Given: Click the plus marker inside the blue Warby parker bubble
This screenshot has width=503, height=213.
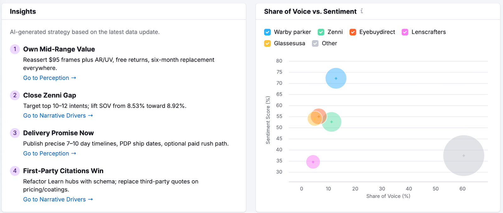Looking at the screenshot, I should (x=335, y=78).
